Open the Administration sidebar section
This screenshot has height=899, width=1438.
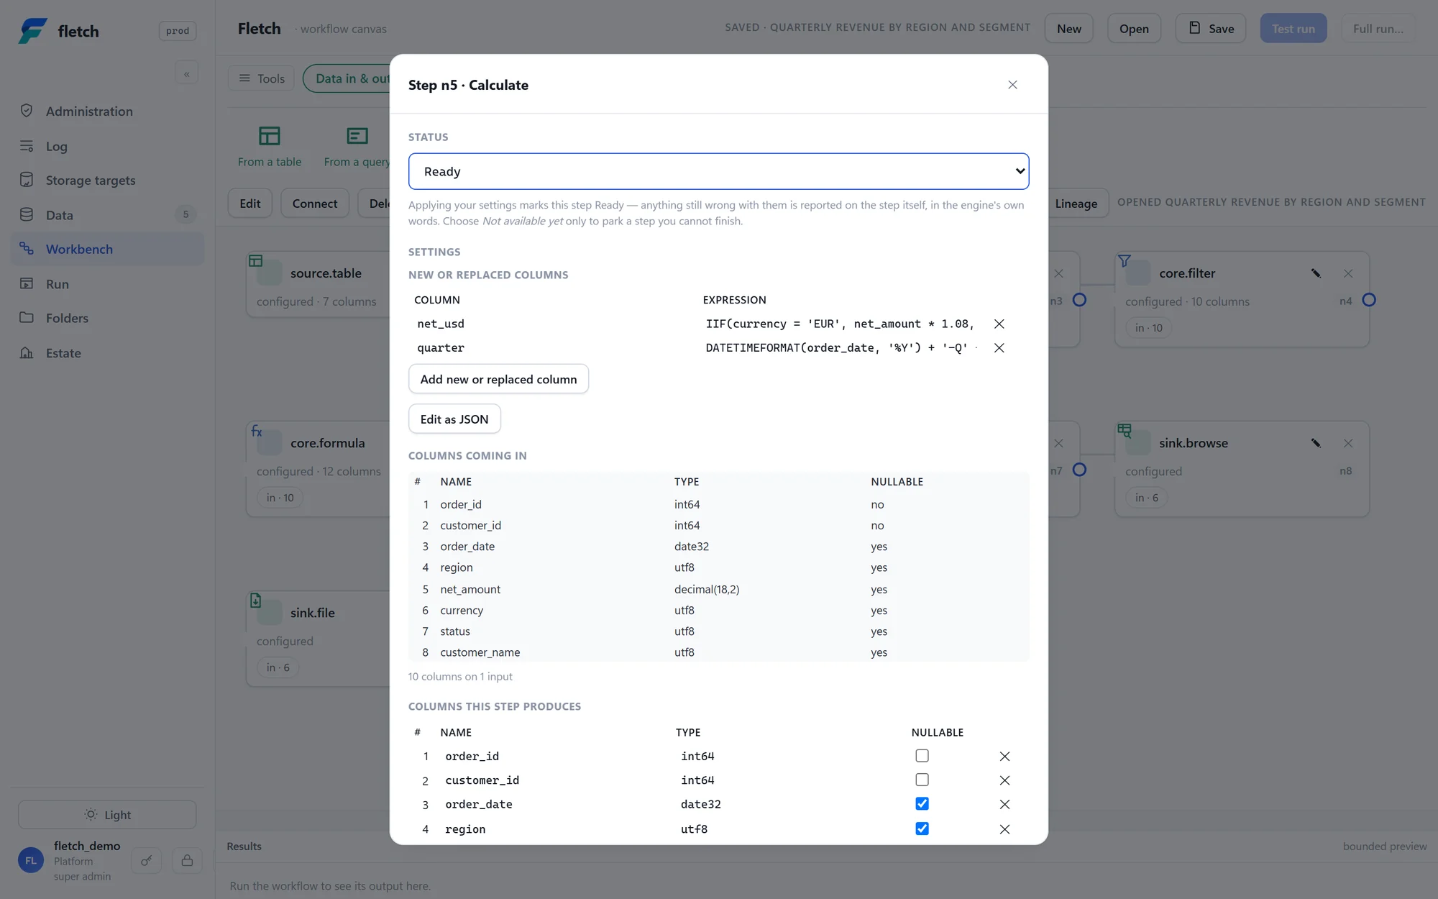pos(107,111)
